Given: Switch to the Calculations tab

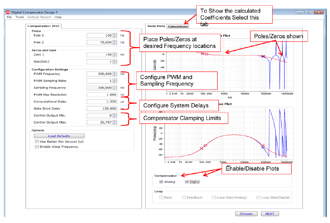Looking at the screenshot, I should (178, 26).
